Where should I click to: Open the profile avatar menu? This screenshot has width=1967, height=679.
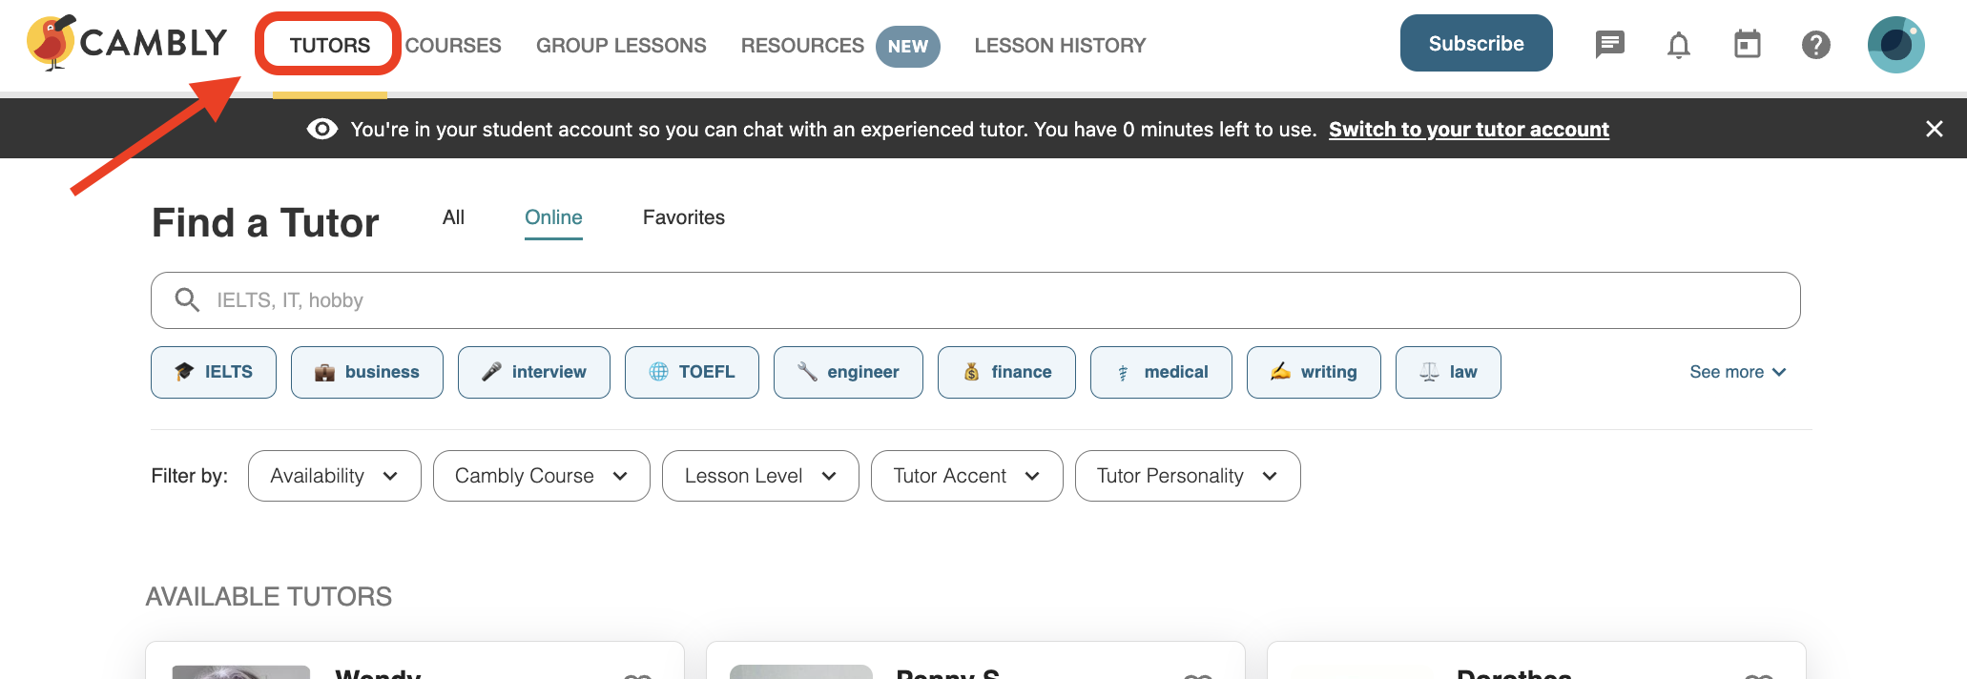[x=1896, y=45]
